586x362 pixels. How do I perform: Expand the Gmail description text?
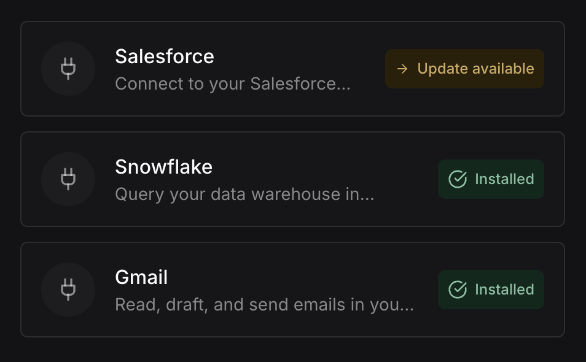(264, 305)
